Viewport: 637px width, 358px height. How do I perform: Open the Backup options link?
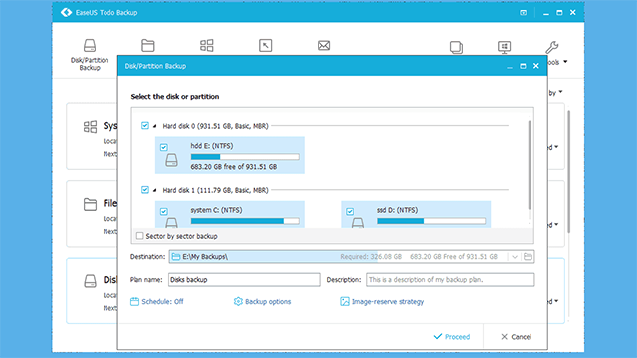(x=268, y=301)
